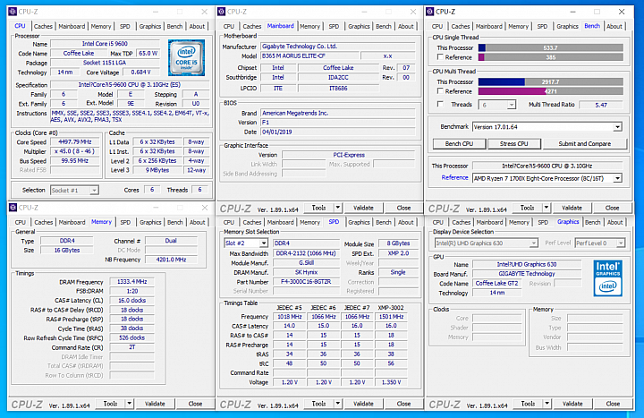Screen dimensions: 644x418
Task: Expand Tools arrow in Memory window
Action: tap(129, 404)
